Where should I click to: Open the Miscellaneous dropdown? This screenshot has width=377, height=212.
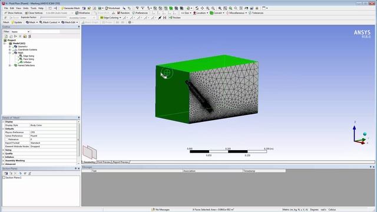[236, 13]
